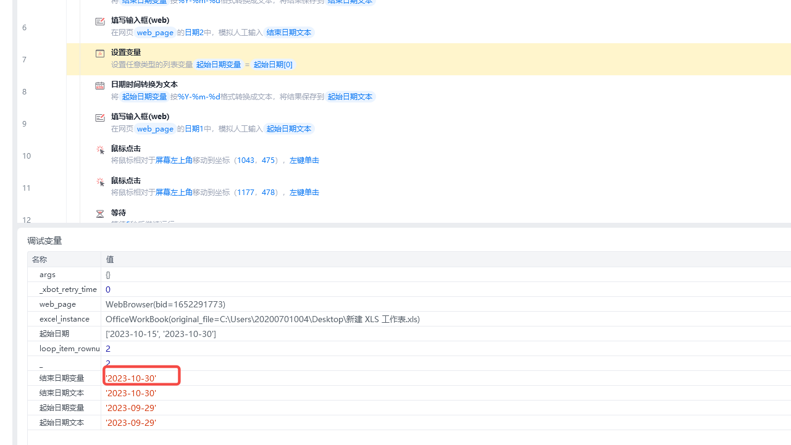Click the fill input box icon on step 9
This screenshot has width=791, height=445.
[100, 118]
